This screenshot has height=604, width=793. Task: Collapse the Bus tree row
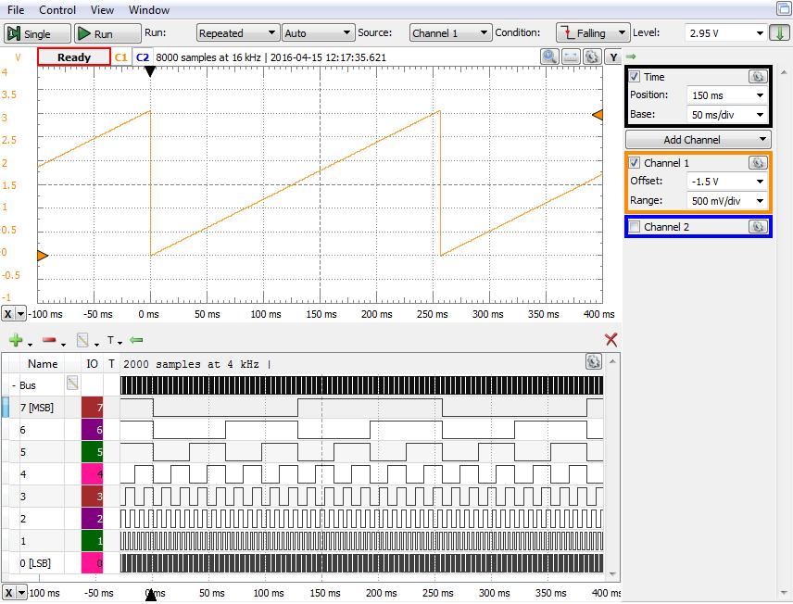pos(14,385)
